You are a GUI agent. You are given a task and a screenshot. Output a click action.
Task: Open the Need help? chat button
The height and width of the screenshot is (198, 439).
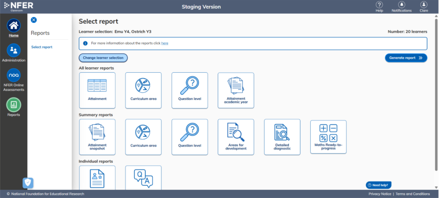point(379,185)
